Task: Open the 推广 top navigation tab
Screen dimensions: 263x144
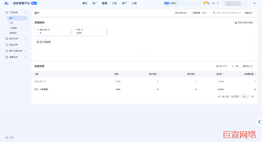Action: [x=94, y=3]
